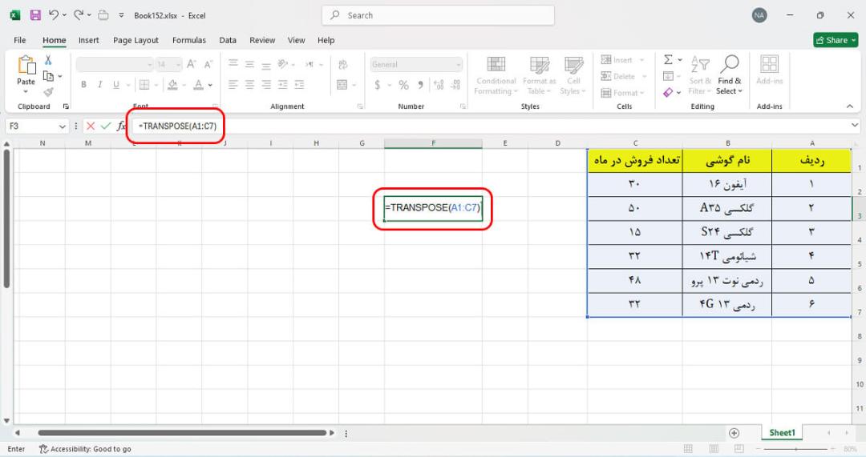Open Conditional Formatting menu

pyautogui.click(x=496, y=75)
